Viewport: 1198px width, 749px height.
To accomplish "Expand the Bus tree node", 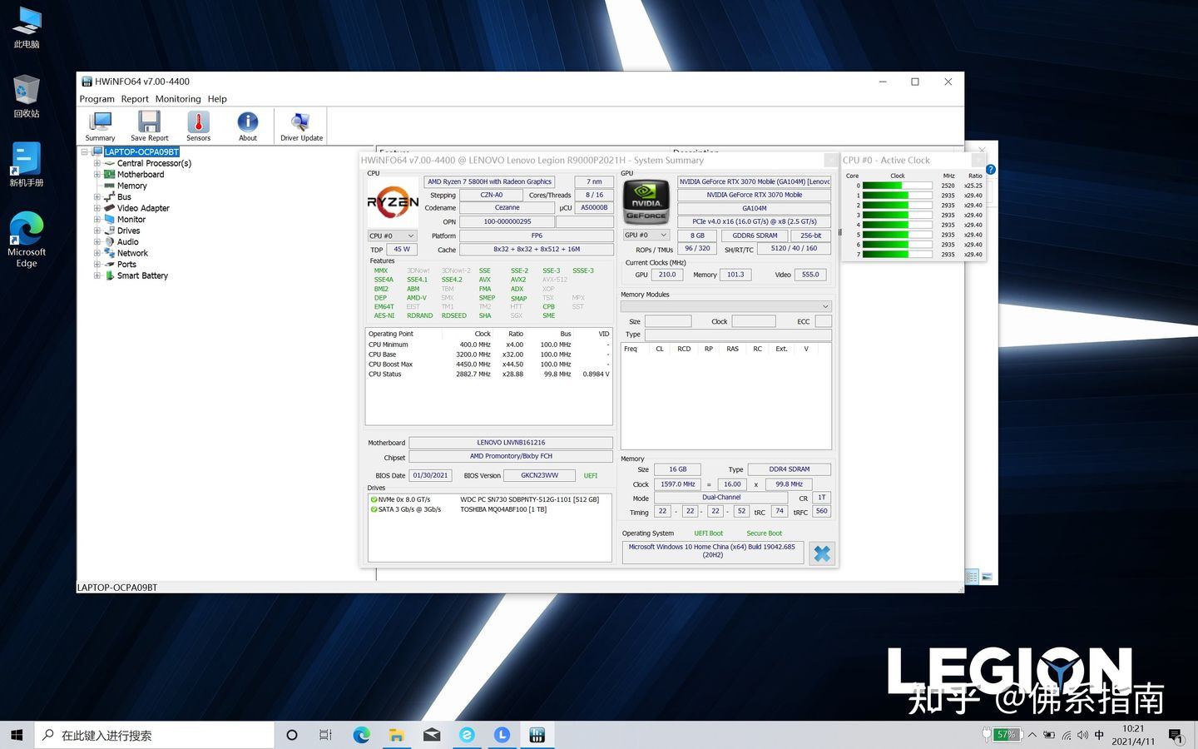I will (97, 197).
